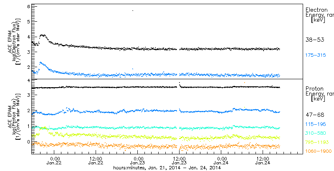Click the 38-53 electron energy label
The height and width of the screenshot is (171, 334).
(315, 40)
